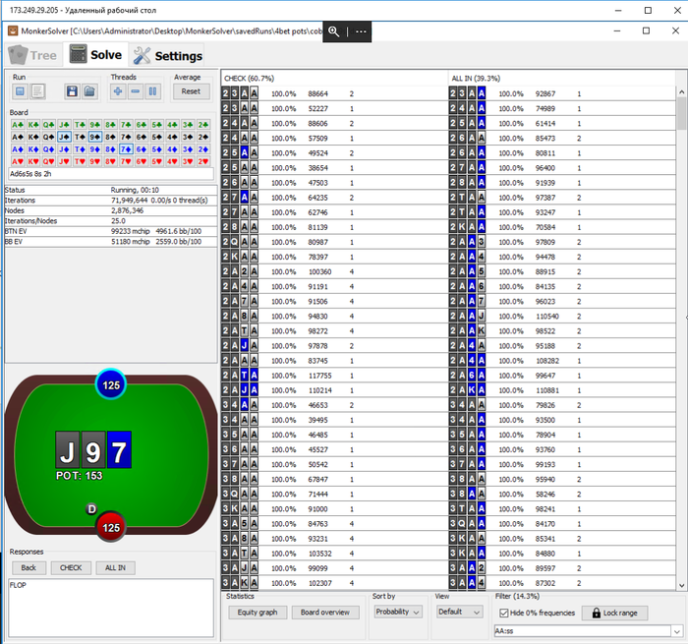Stop the solver run with the square icon
Viewport: 688px width, 644px height.
pos(20,91)
